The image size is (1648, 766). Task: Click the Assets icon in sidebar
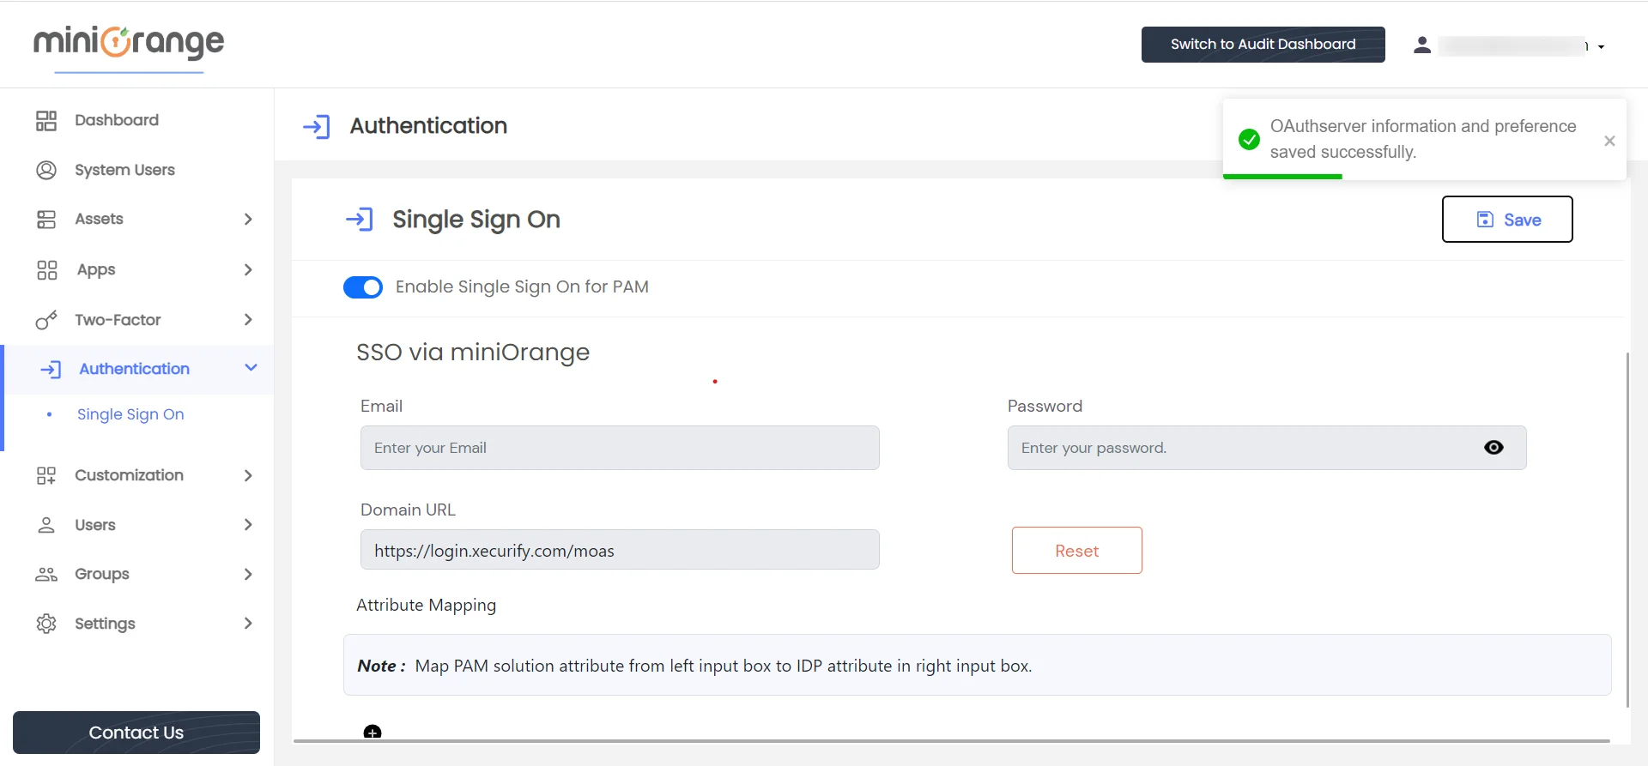(x=47, y=220)
